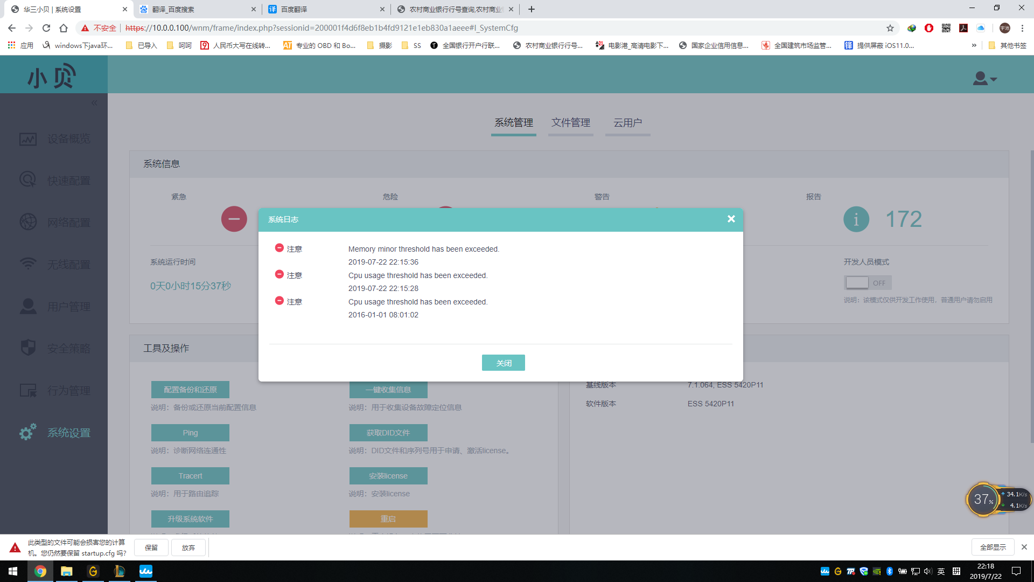The height and width of the screenshot is (582, 1034).
Task: Open 无线配置 Wi-Fi icon
Action: click(28, 264)
